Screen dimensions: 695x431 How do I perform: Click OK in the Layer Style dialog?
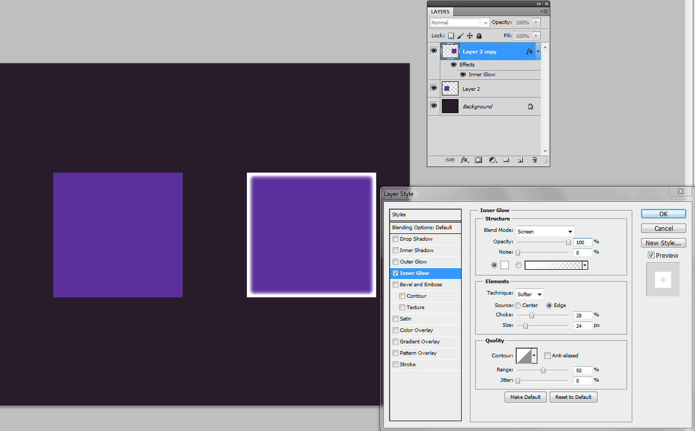pos(663,214)
